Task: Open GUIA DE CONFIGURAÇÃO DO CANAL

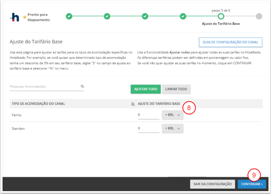Action: 230,42
